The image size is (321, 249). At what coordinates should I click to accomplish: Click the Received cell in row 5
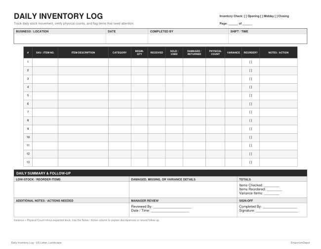tap(157, 96)
